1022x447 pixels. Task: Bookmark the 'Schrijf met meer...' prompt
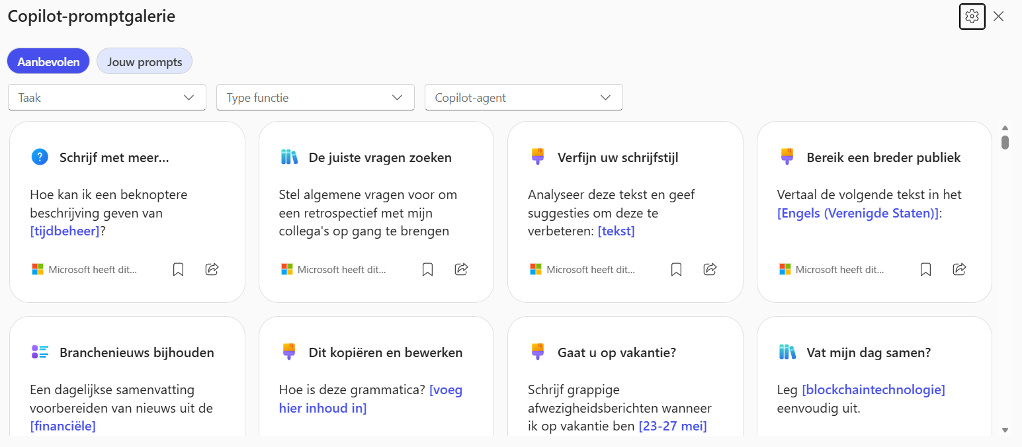(178, 269)
